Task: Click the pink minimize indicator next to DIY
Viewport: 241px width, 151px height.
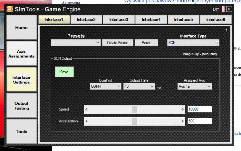Action: coord(223,9)
